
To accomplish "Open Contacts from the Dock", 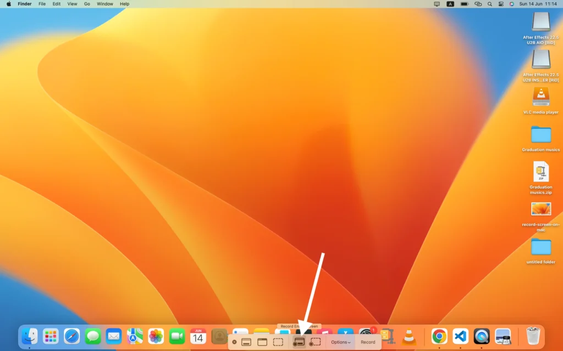I will coord(219,337).
